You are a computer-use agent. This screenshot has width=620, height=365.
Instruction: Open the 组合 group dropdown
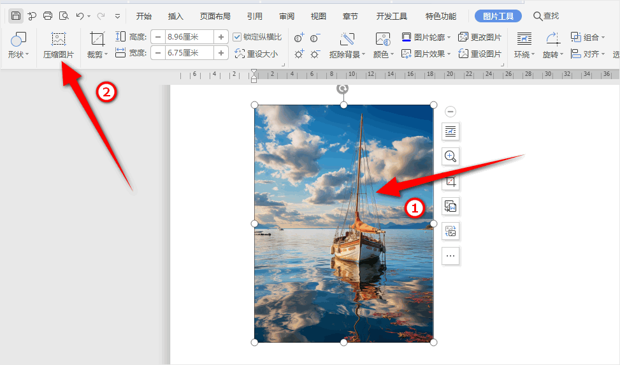point(588,37)
